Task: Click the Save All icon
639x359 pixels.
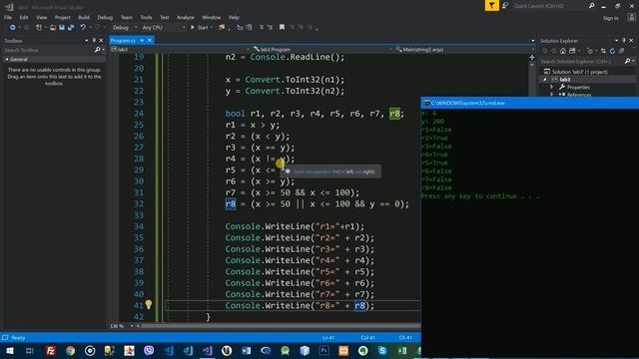Action: pyautogui.click(x=71, y=27)
